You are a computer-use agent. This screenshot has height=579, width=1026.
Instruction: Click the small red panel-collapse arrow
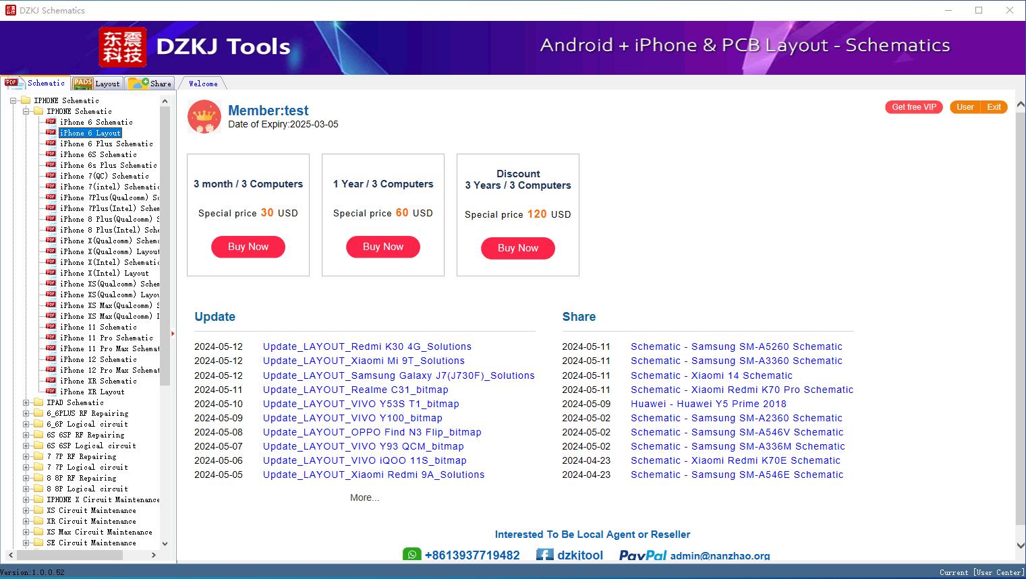(x=173, y=333)
